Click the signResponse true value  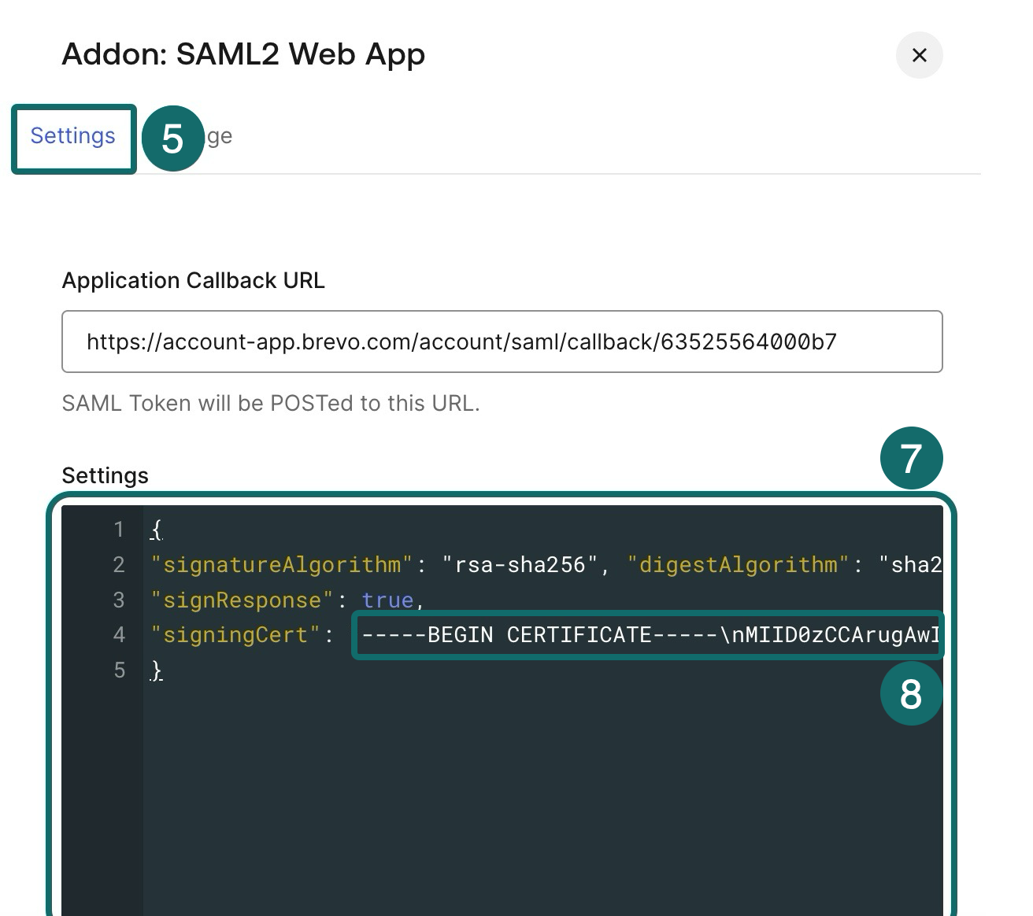tap(387, 600)
